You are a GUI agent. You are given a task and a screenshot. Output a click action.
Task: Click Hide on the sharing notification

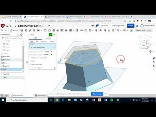point(106,94)
